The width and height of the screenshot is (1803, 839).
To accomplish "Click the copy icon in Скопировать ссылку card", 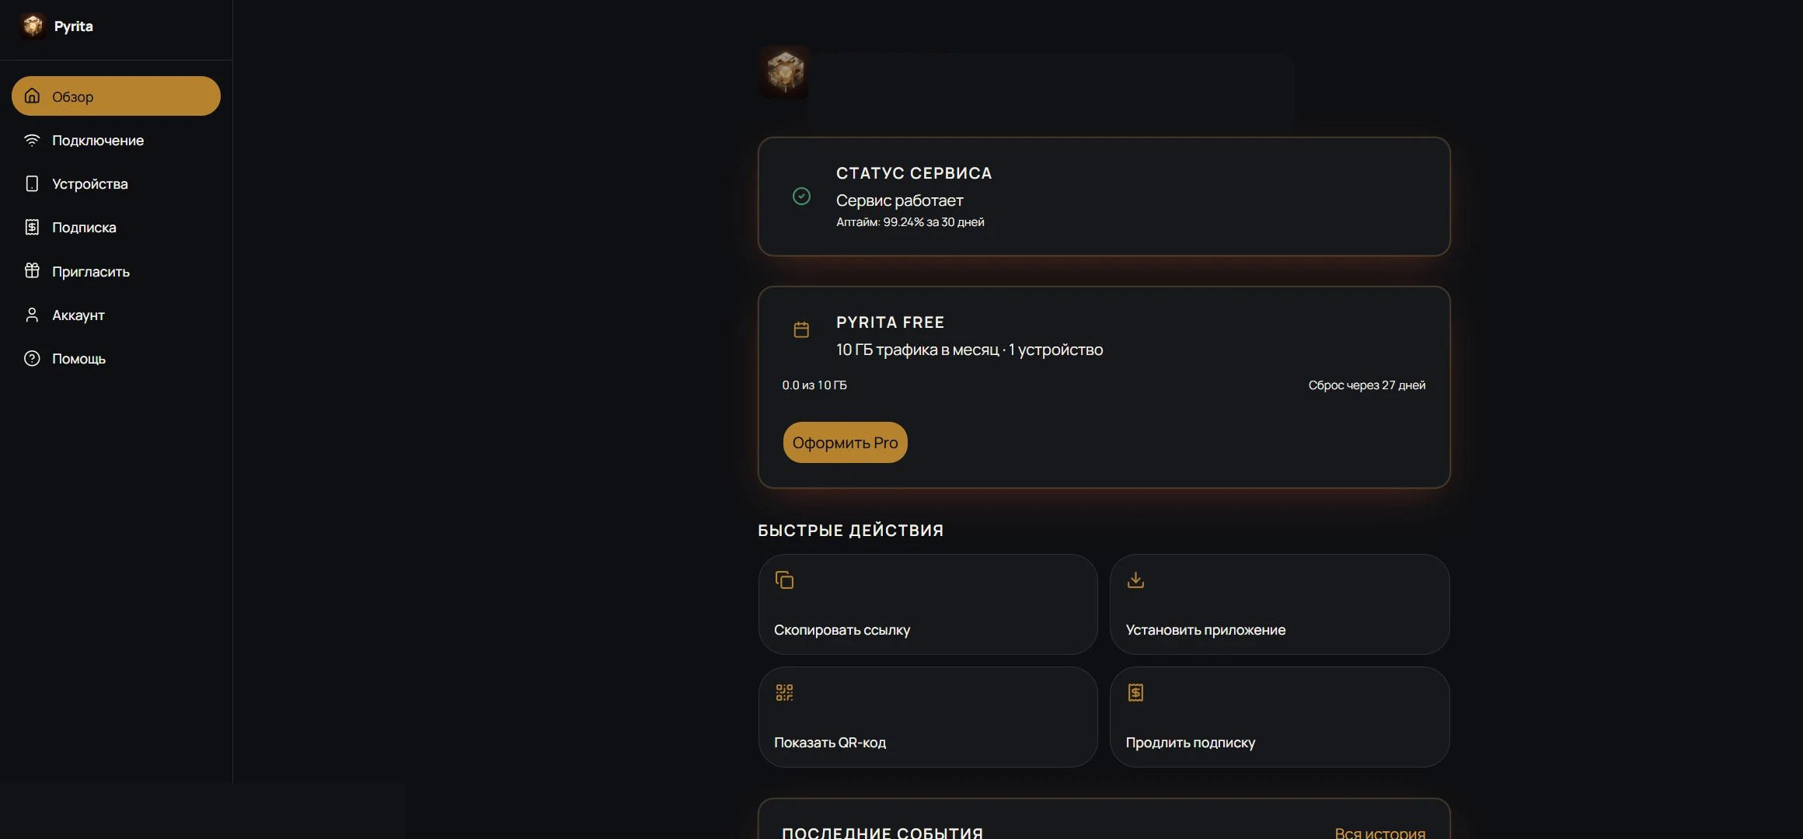I will 784,580.
